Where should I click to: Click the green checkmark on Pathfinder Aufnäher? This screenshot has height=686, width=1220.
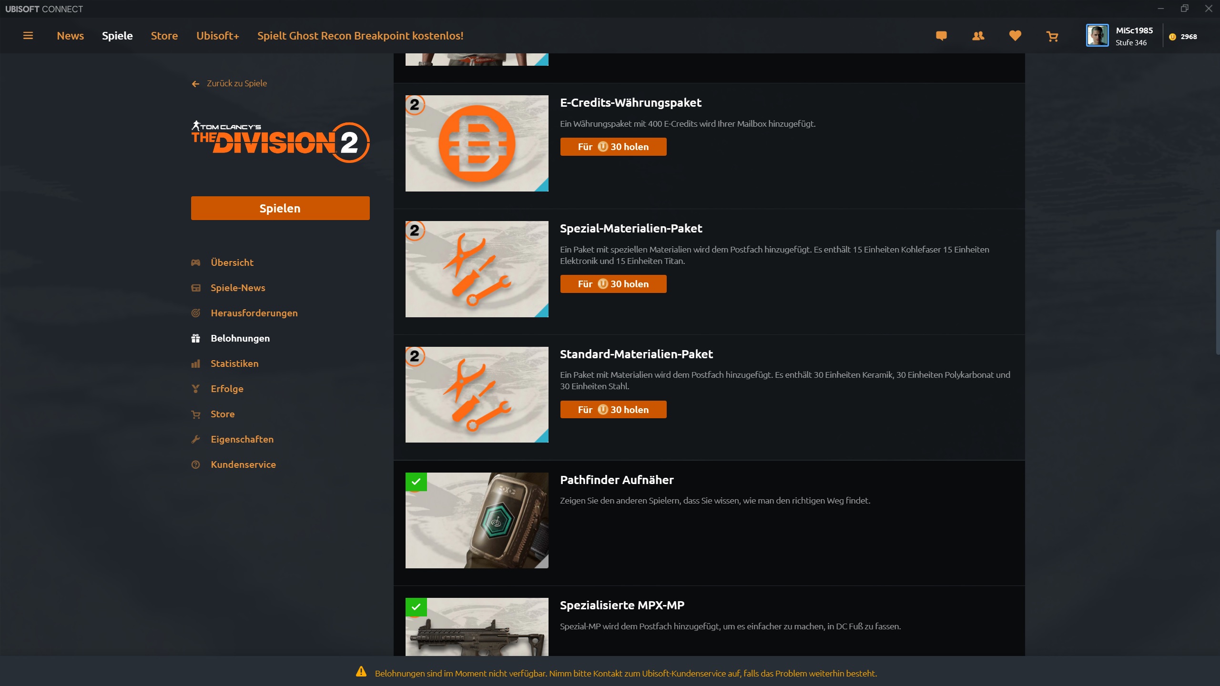(416, 482)
